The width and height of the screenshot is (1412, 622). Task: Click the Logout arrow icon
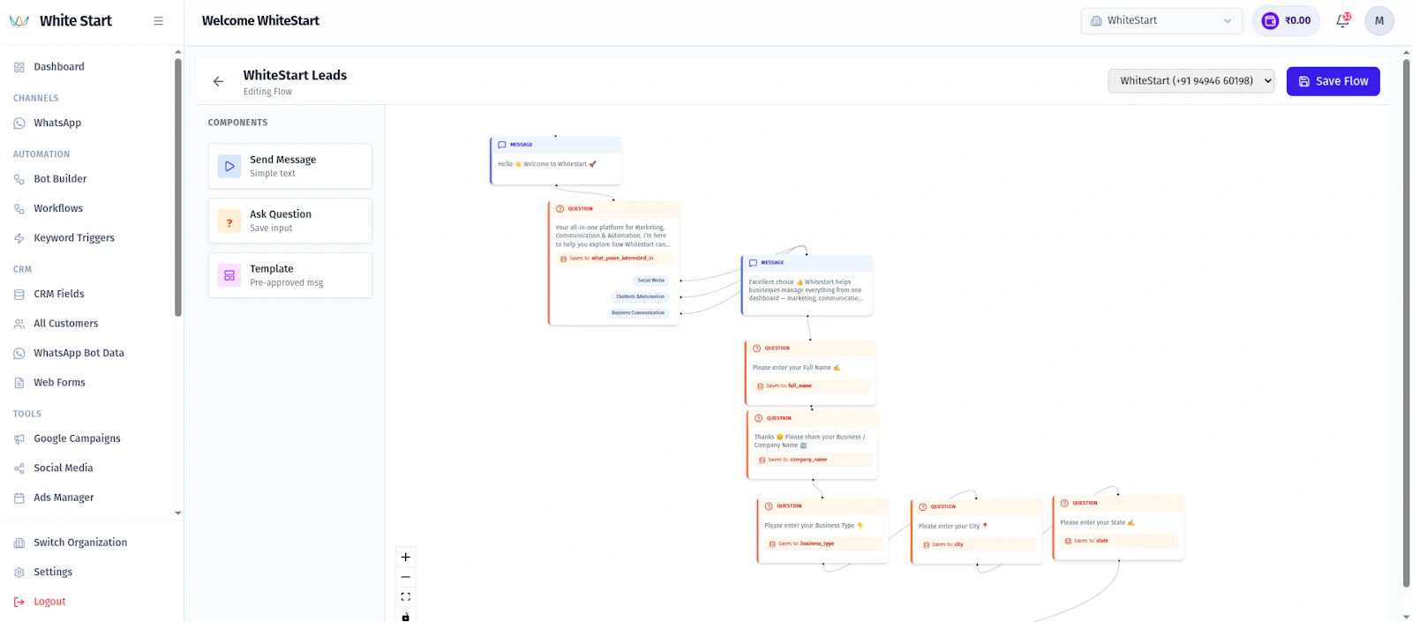pyautogui.click(x=19, y=602)
